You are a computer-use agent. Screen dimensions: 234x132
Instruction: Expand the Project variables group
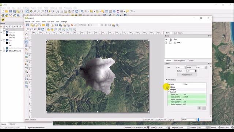pos(169,89)
